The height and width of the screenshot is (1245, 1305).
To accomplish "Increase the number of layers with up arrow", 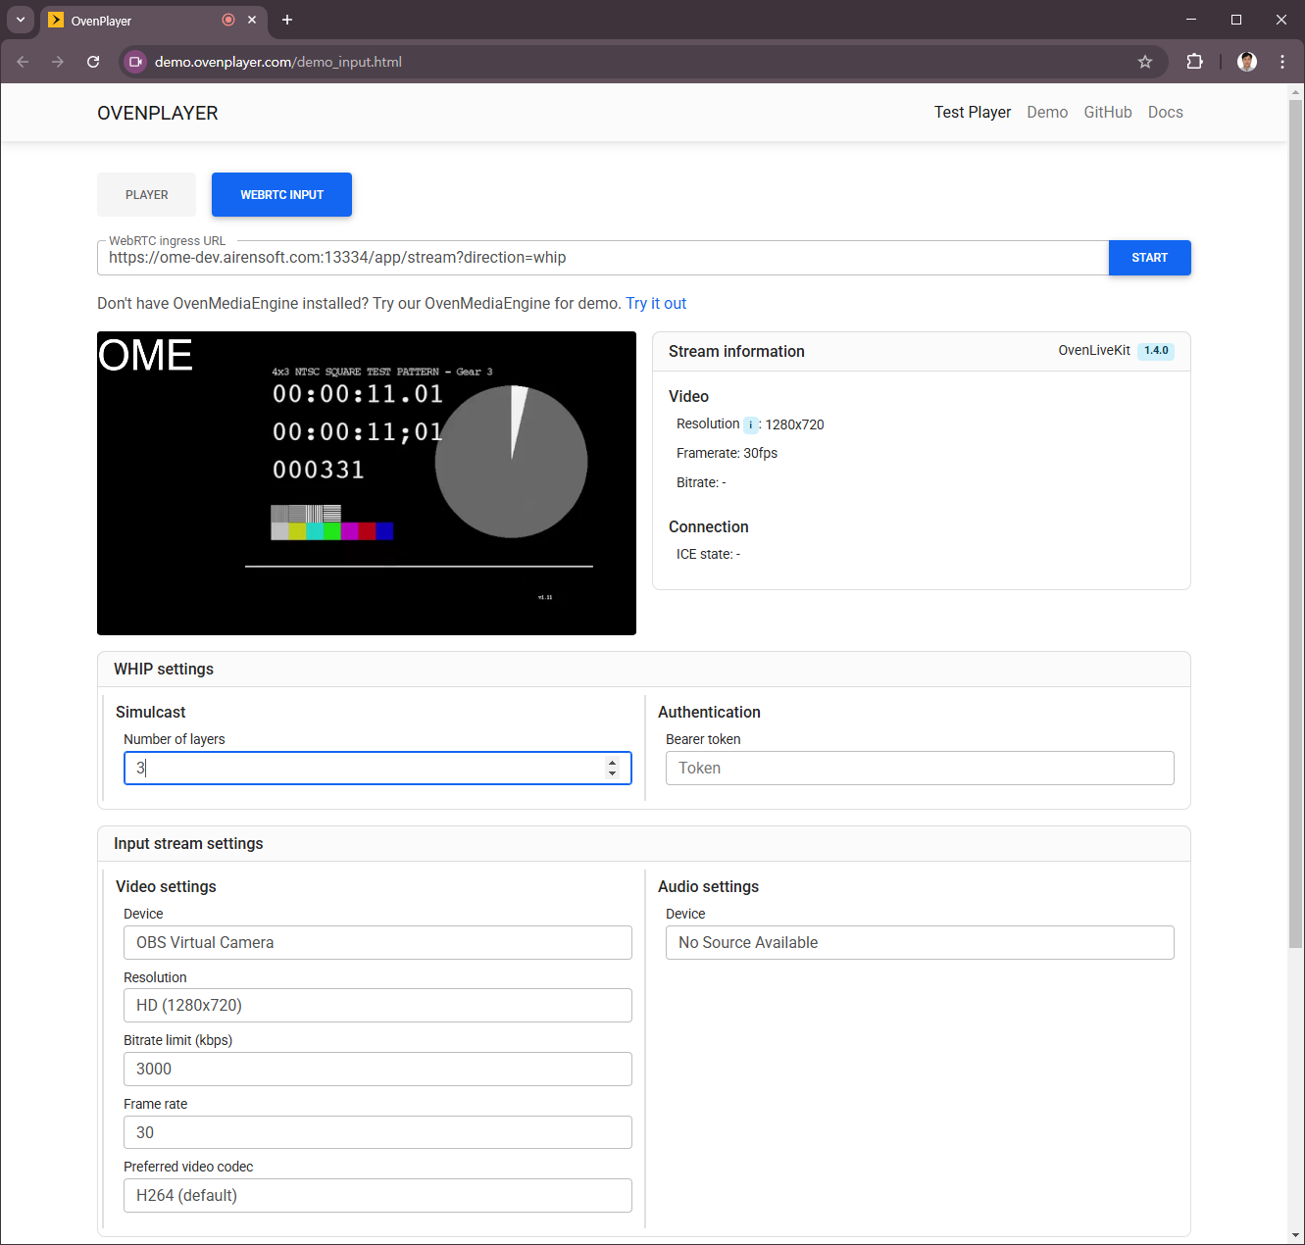I will click(613, 763).
